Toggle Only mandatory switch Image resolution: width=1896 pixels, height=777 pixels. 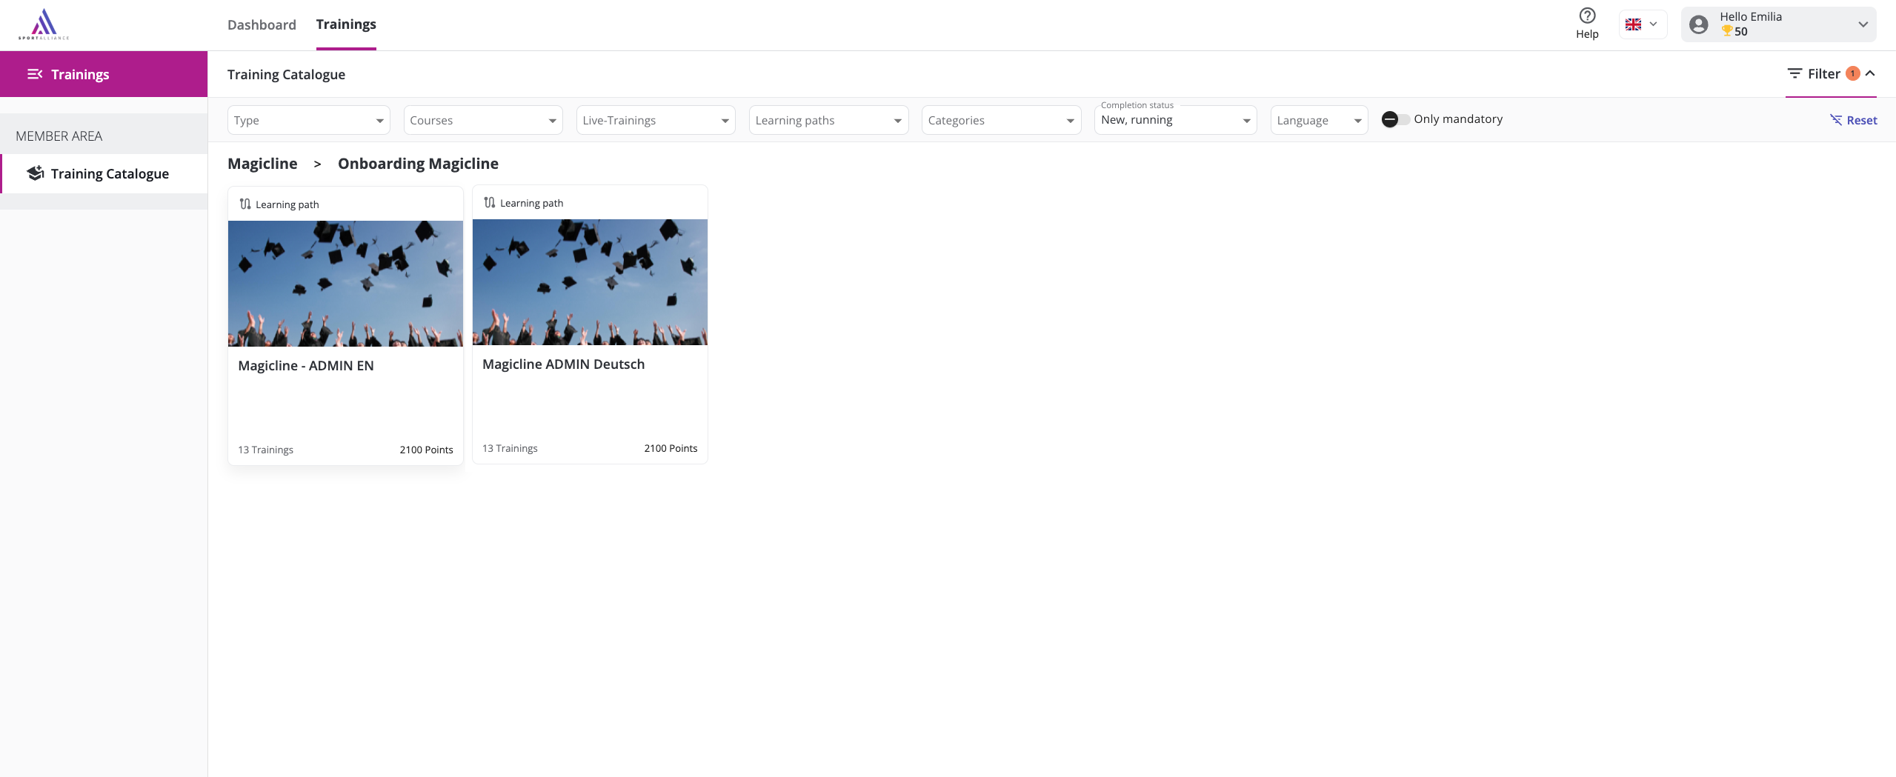1395,119
